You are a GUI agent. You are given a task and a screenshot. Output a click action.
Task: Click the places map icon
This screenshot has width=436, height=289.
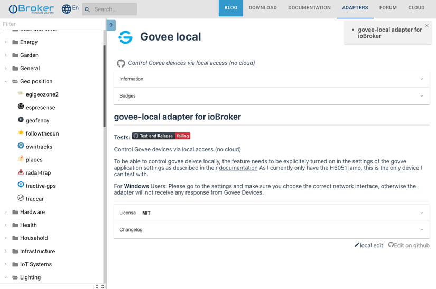pos(21,159)
